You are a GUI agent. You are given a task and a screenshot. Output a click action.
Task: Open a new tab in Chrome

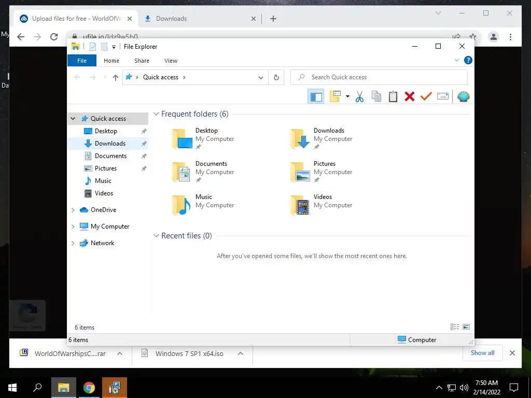click(273, 19)
